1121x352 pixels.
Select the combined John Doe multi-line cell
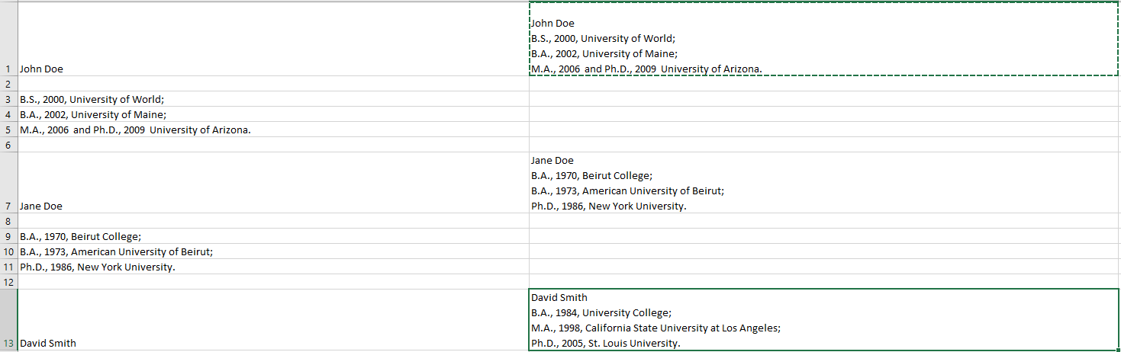pos(825,39)
